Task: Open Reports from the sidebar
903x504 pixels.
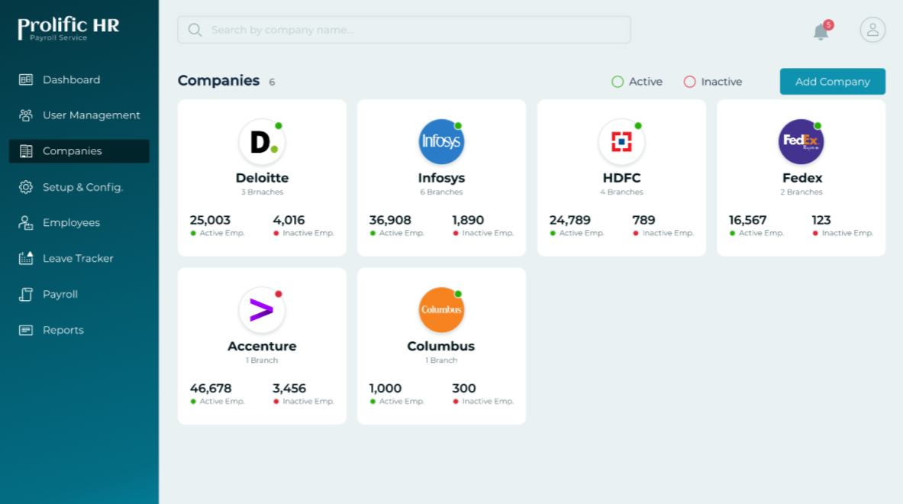Action: click(63, 330)
